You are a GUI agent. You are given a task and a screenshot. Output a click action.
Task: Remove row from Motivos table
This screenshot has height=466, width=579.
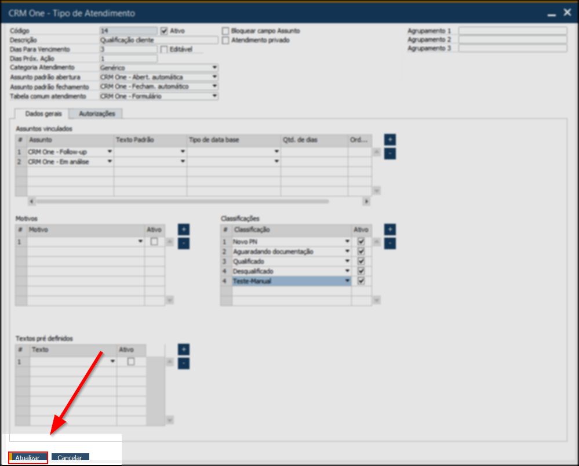pyautogui.click(x=183, y=243)
